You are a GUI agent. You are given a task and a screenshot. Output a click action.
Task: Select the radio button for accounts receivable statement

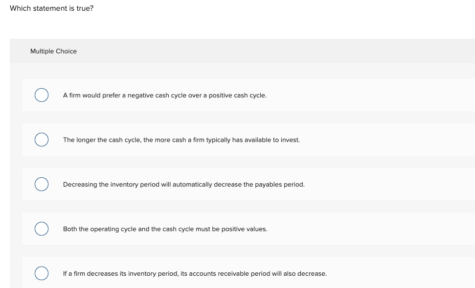coord(42,273)
